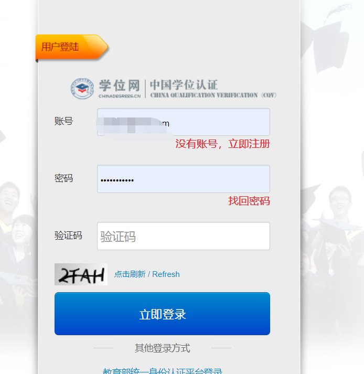
Task: Click the blue 立即登录 login button
Action: (x=162, y=314)
